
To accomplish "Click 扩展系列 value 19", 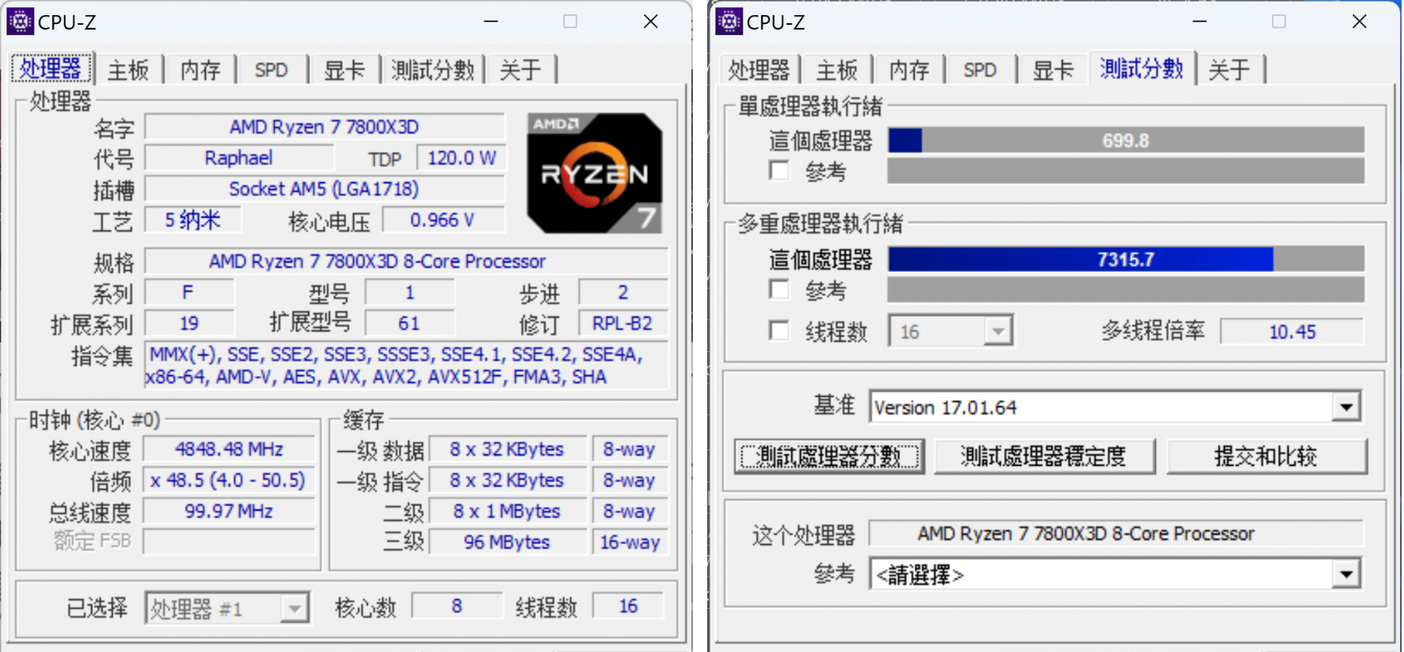I will [x=189, y=323].
